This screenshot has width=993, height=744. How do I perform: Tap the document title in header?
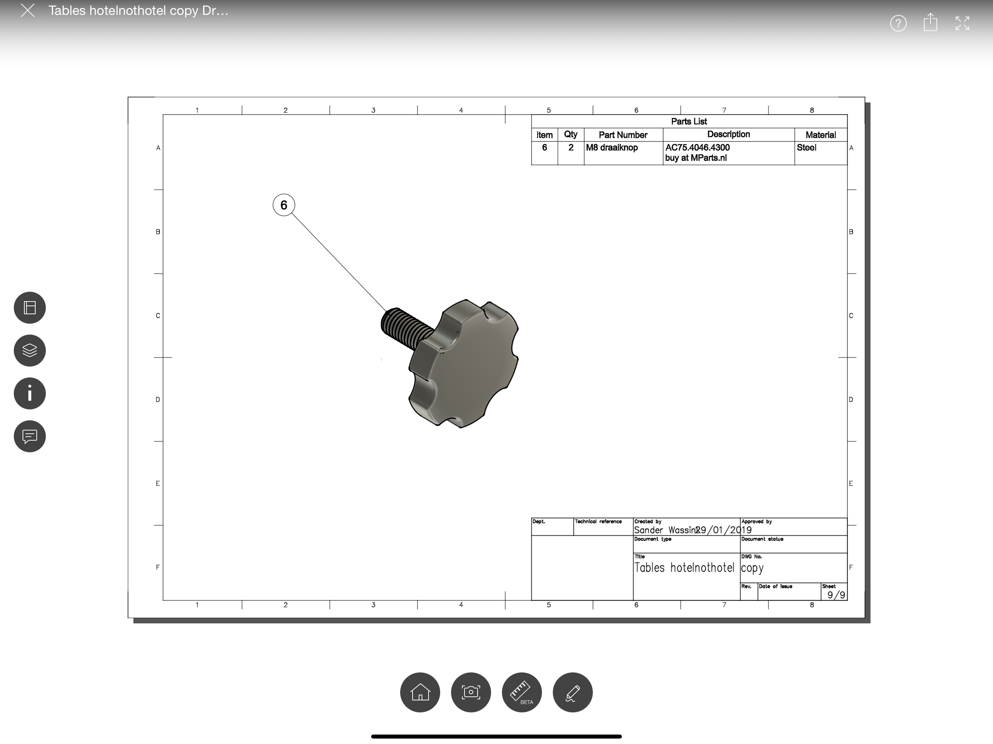point(138,11)
